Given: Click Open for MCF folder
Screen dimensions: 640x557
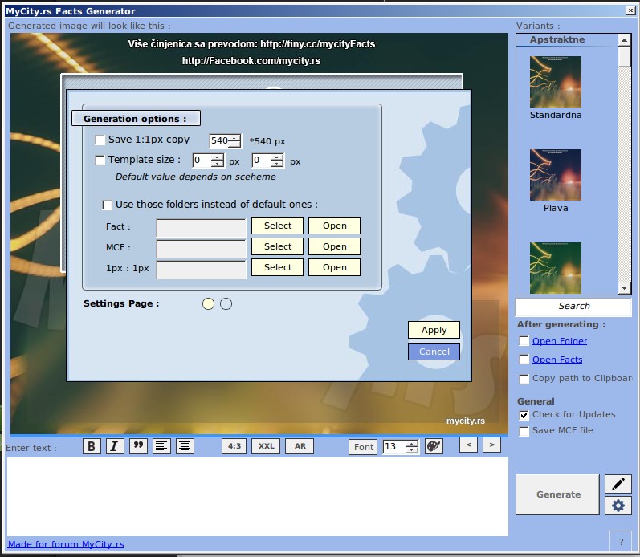Looking at the screenshot, I should click(335, 246).
